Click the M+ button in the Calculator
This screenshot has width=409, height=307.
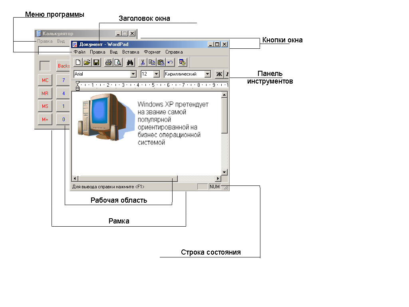point(45,119)
